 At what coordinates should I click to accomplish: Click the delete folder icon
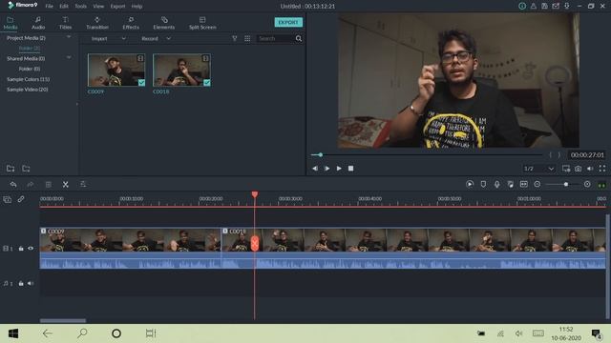[26, 169]
